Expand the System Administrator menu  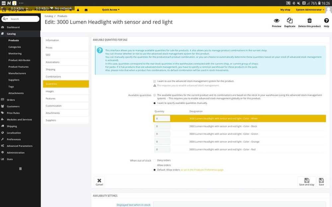(310, 10)
